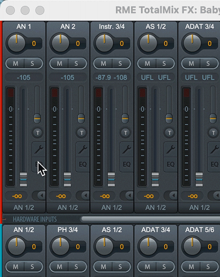Click pan knob on AN 2 input channel
The width and height of the screenshot is (220, 277).
[x=60, y=43]
